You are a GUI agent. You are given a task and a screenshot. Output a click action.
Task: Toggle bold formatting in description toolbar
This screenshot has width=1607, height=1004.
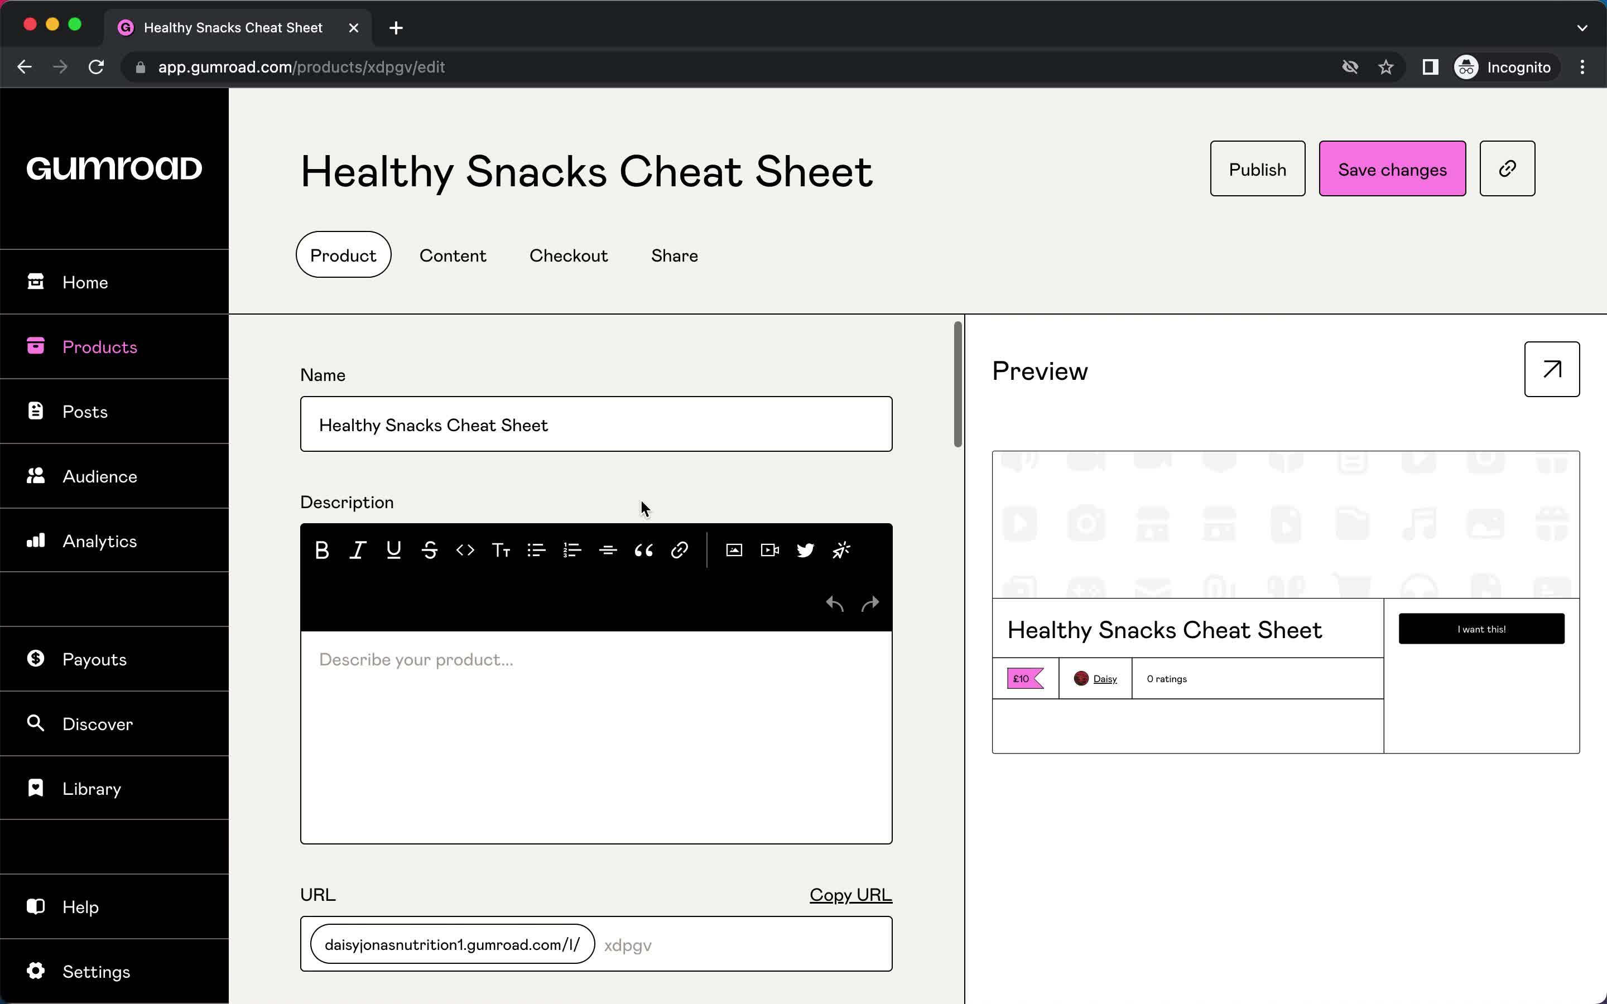[322, 550]
